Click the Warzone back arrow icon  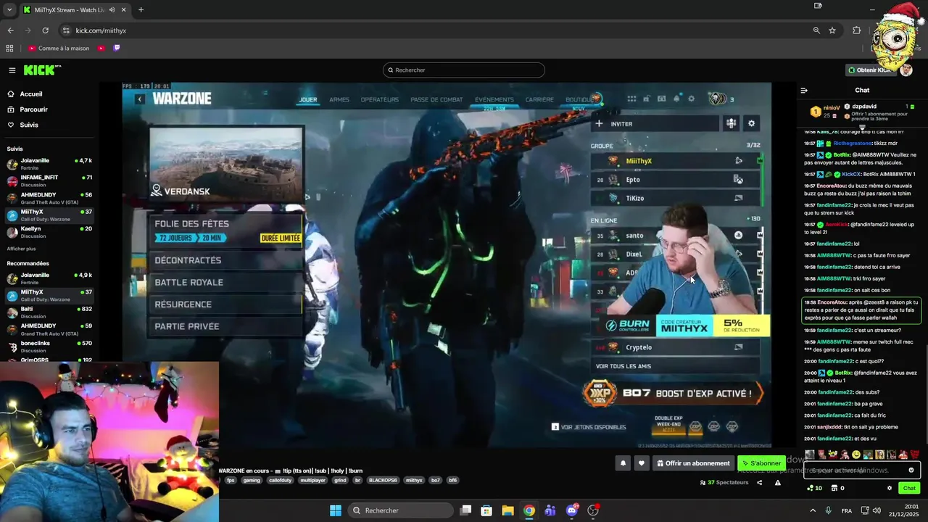click(x=140, y=99)
